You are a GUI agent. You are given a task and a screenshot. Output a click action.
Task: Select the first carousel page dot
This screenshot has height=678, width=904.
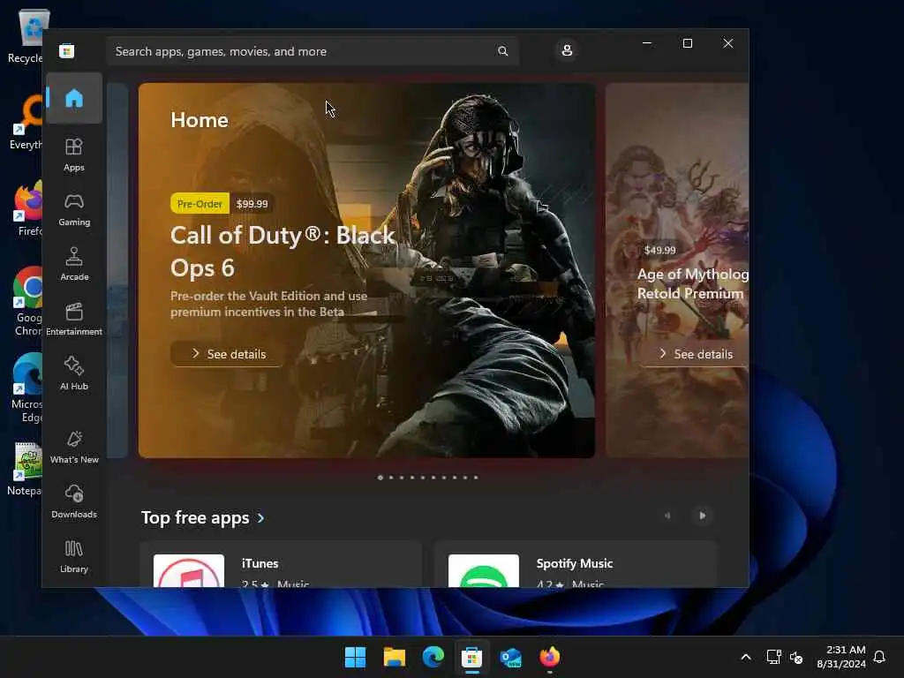pyautogui.click(x=380, y=478)
